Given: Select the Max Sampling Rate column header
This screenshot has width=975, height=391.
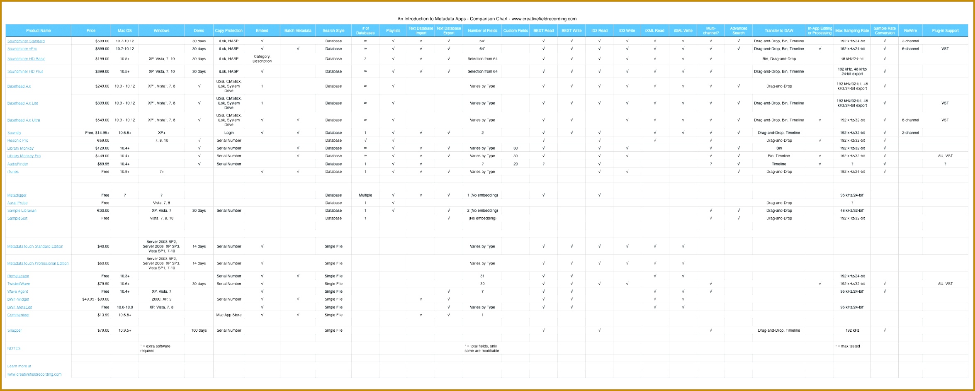Looking at the screenshot, I should point(852,30).
